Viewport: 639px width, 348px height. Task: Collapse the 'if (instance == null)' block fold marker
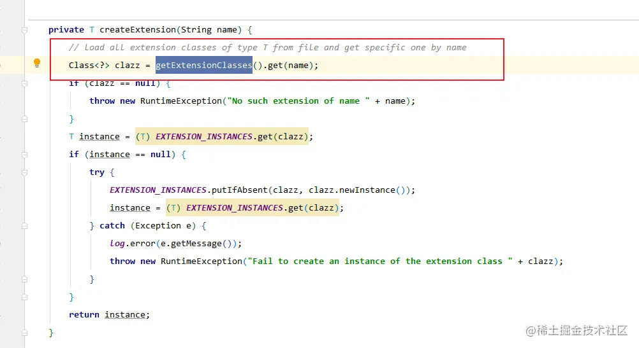pos(24,155)
